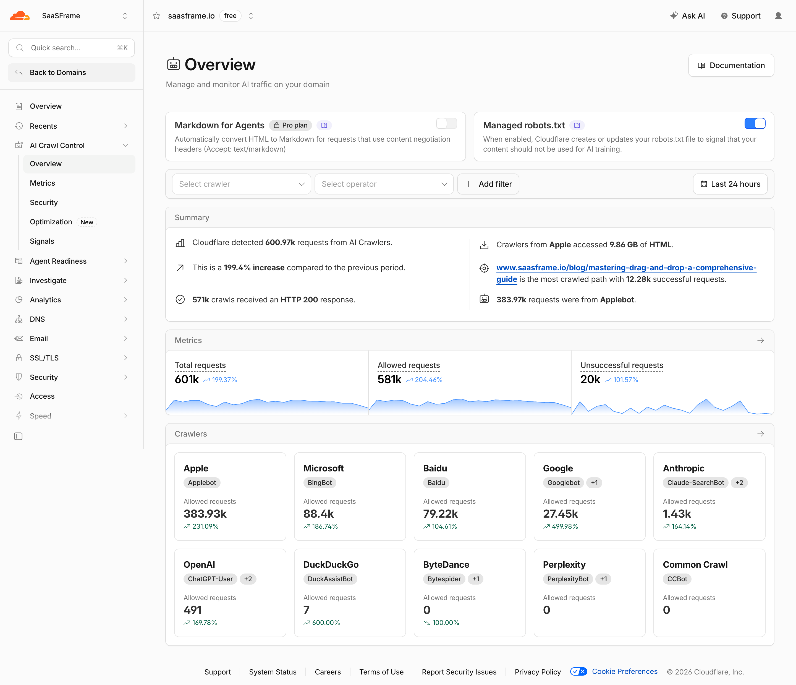Screen dimensions: 796x685
Task: Open Optimization New menu item
Action: 79,222
